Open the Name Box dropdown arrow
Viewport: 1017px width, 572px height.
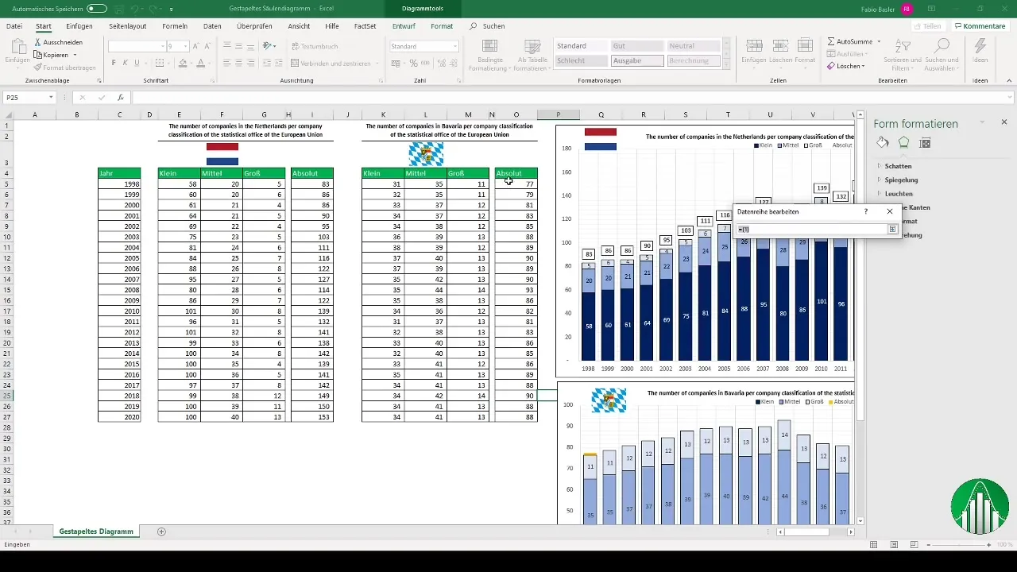[51, 98]
